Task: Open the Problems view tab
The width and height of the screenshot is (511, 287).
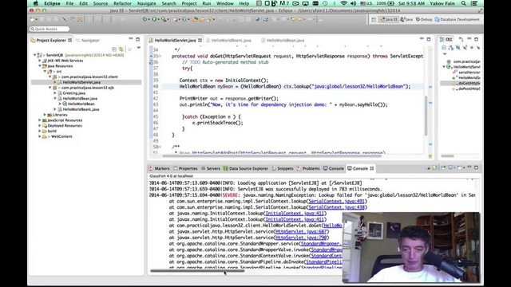Action: pyautogui.click(x=308, y=168)
